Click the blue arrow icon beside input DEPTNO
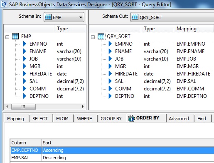The width and height of the screenshot is (214, 163). pos(25,96)
